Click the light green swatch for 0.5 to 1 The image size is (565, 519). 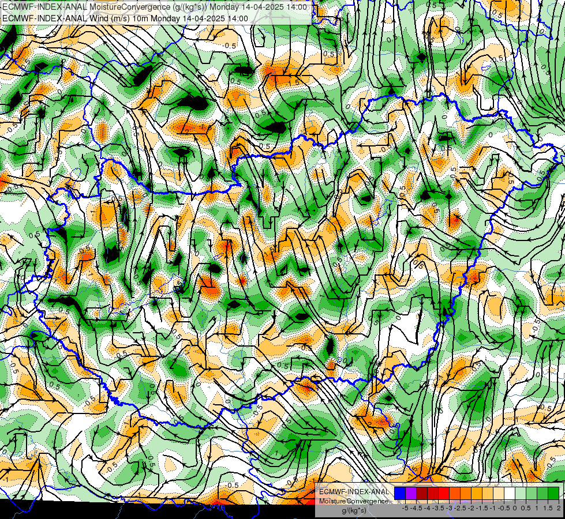point(532,493)
